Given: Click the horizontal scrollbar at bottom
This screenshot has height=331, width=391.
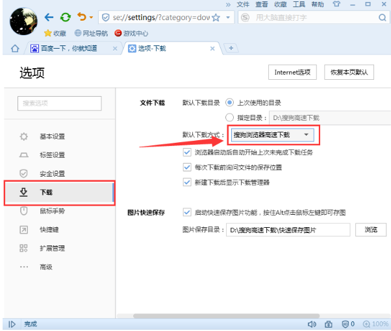Looking at the screenshot, I should [226, 316].
